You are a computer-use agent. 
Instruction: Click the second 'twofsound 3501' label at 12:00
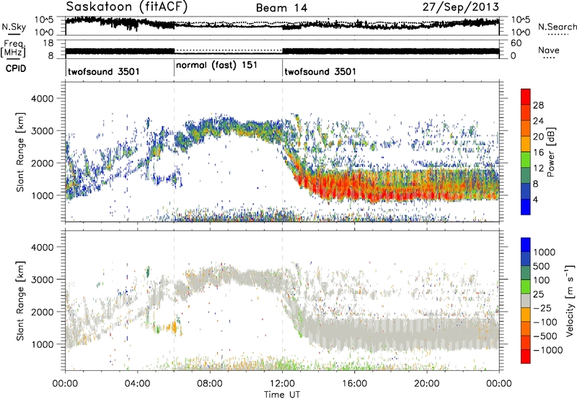tap(320, 71)
